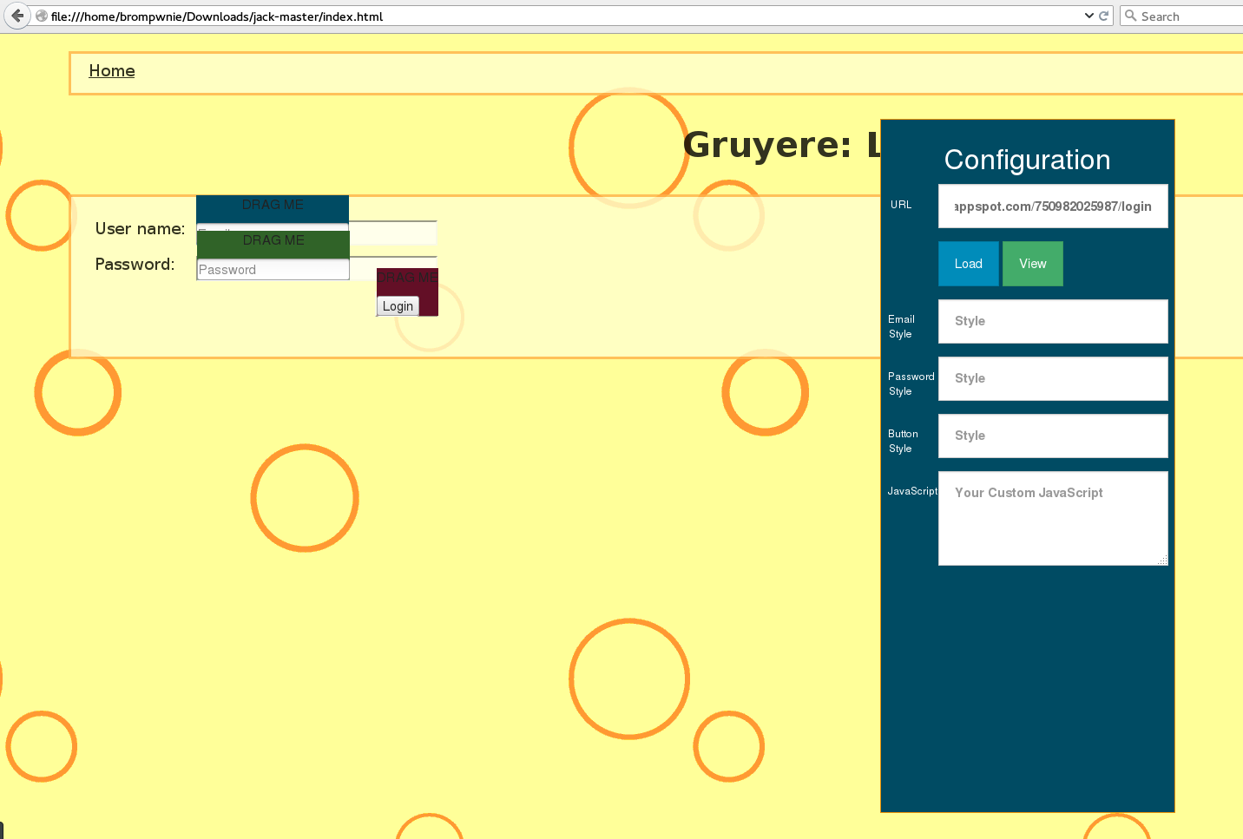Image resolution: width=1243 pixels, height=839 pixels.
Task: Focus the Password Style input
Action: [x=1052, y=378]
